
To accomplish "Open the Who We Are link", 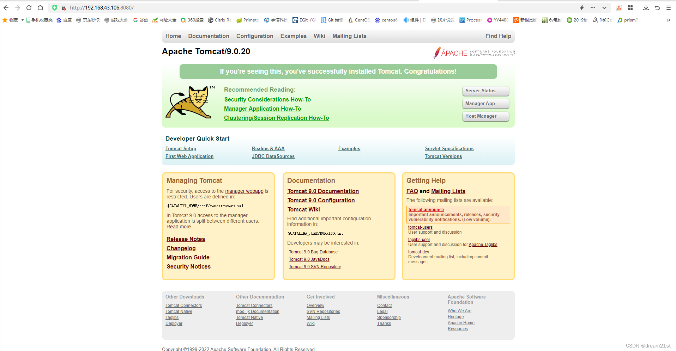I will (459, 311).
